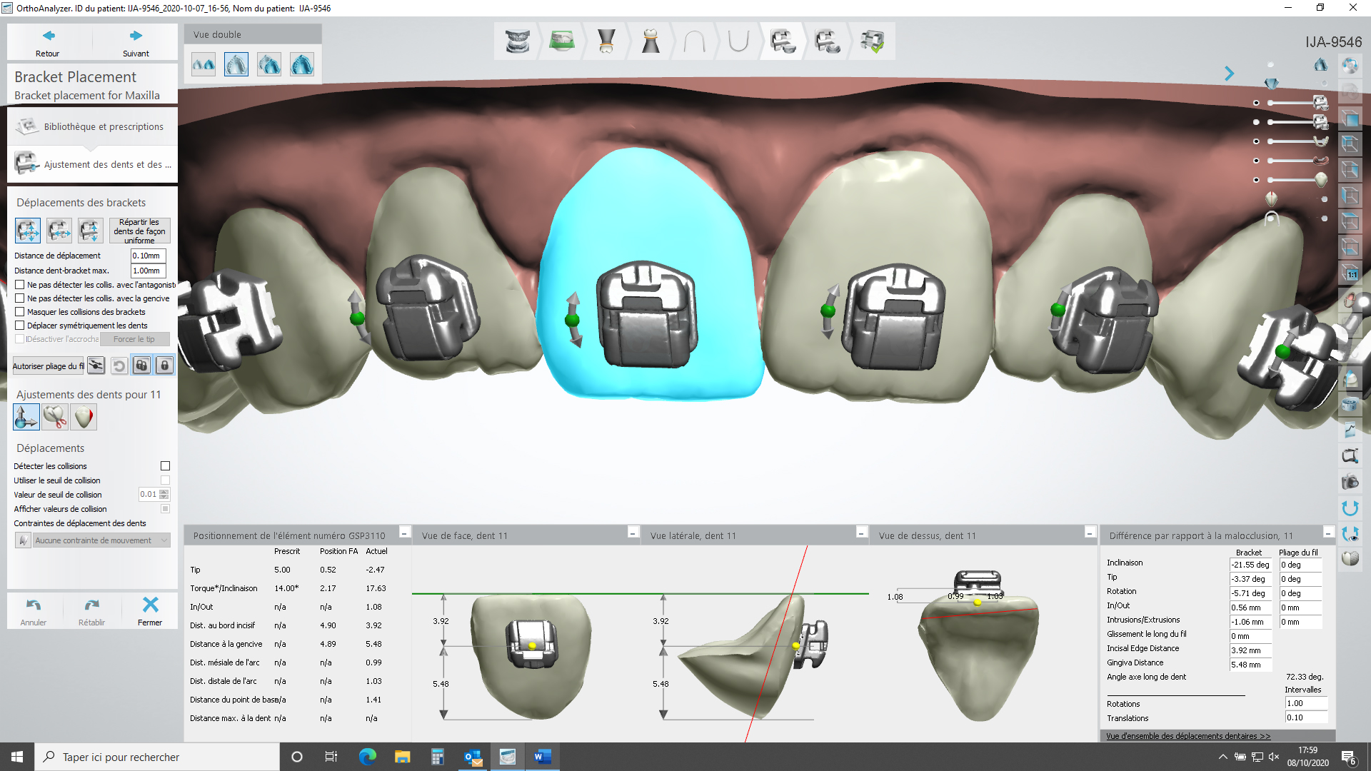Viewport: 1371px width, 771px height.
Task: Go forward with Suivant
Action: point(136,43)
